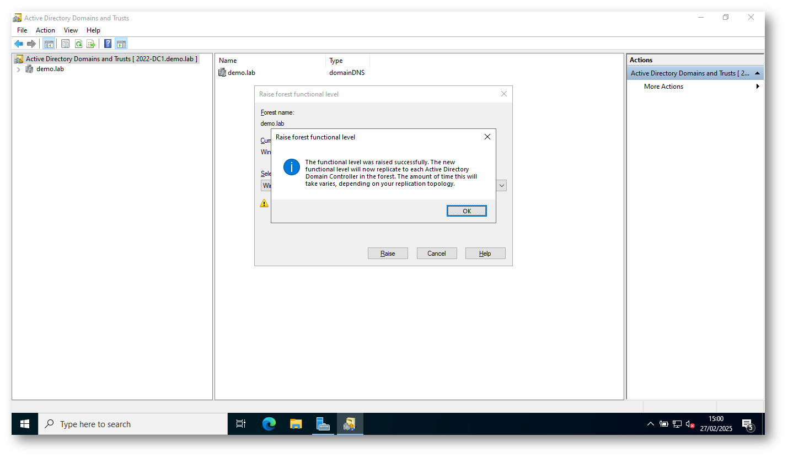Viewport: 788px width, 458px height.
Task: Open the File menu
Action: (22, 30)
